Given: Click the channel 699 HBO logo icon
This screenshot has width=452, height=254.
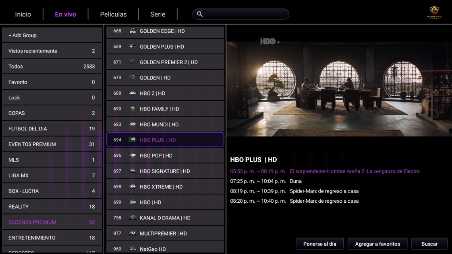Looking at the screenshot, I should point(132,202).
